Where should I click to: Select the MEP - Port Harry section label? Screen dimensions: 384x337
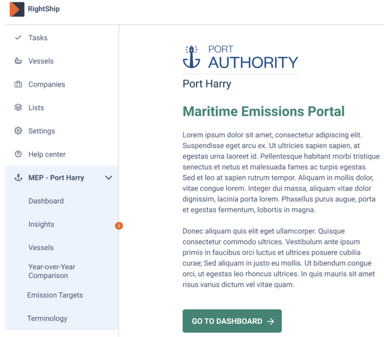[56, 178]
